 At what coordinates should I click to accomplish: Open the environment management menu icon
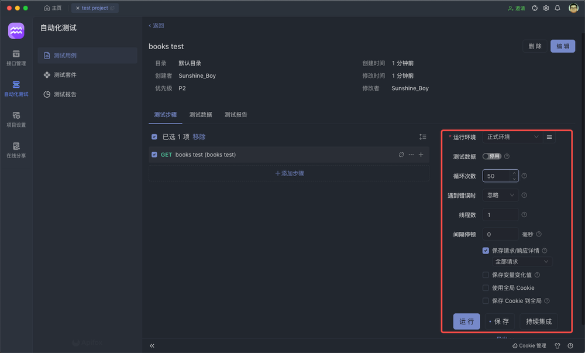tap(549, 137)
